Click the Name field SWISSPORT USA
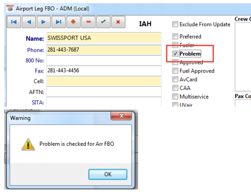Viewport: 251px width, 194px height. pos(104,38)
